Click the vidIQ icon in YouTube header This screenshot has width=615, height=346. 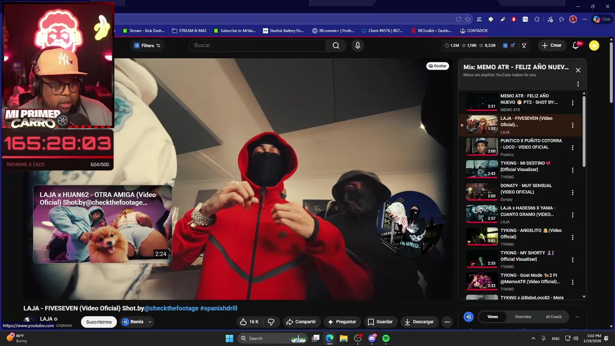(505, 45)
